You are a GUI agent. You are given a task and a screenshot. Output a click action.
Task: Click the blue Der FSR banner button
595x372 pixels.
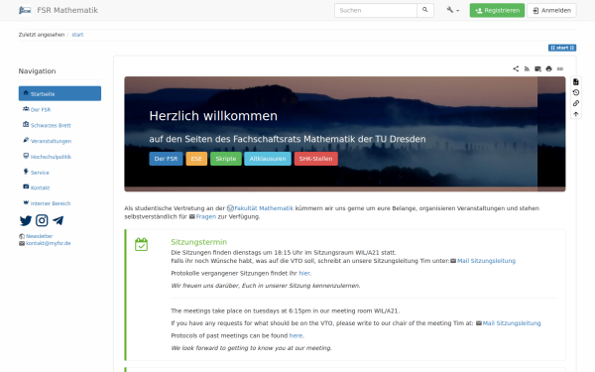(166, 159)
